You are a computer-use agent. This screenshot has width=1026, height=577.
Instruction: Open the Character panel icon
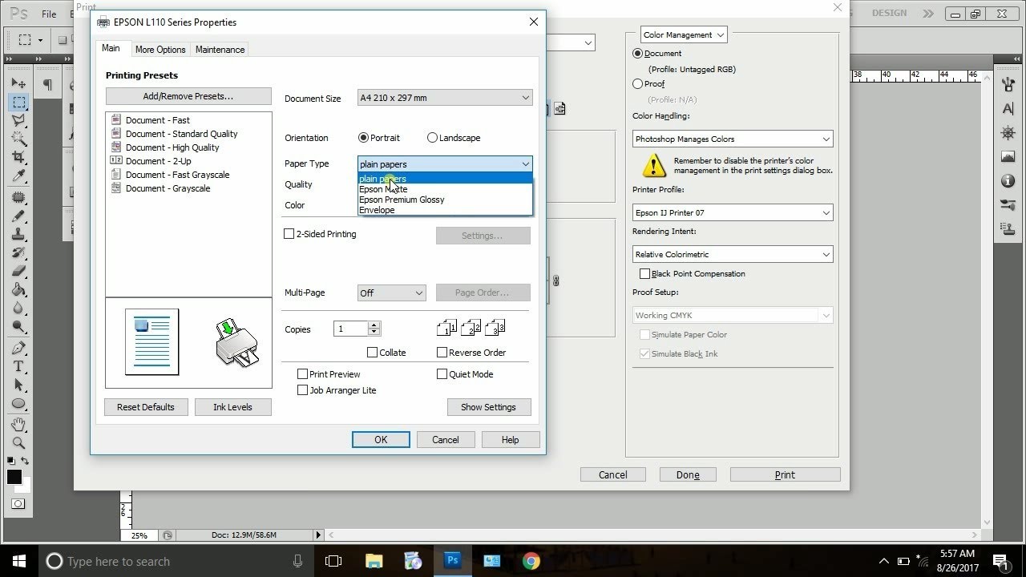pyautogui.click(x=1008, y=108)
